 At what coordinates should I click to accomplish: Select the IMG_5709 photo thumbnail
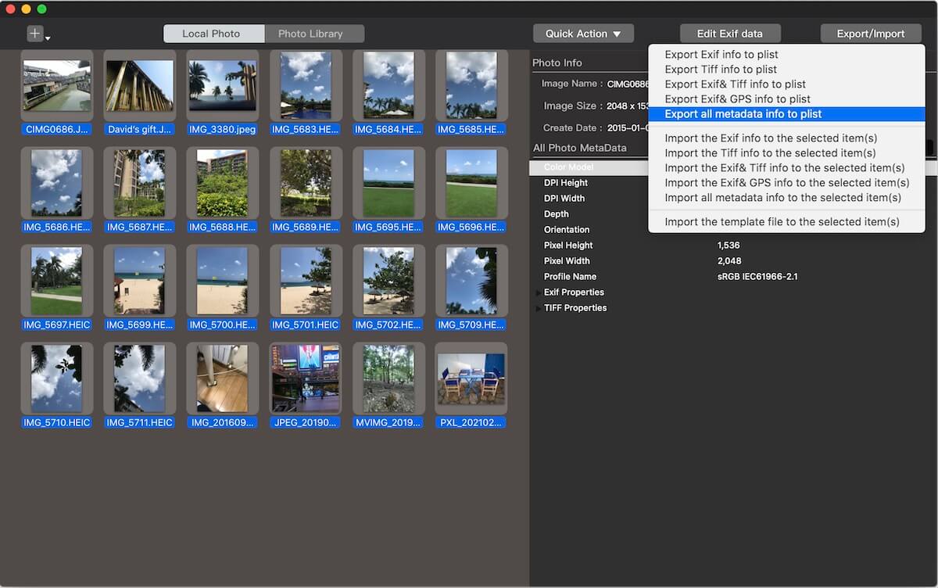471,281
